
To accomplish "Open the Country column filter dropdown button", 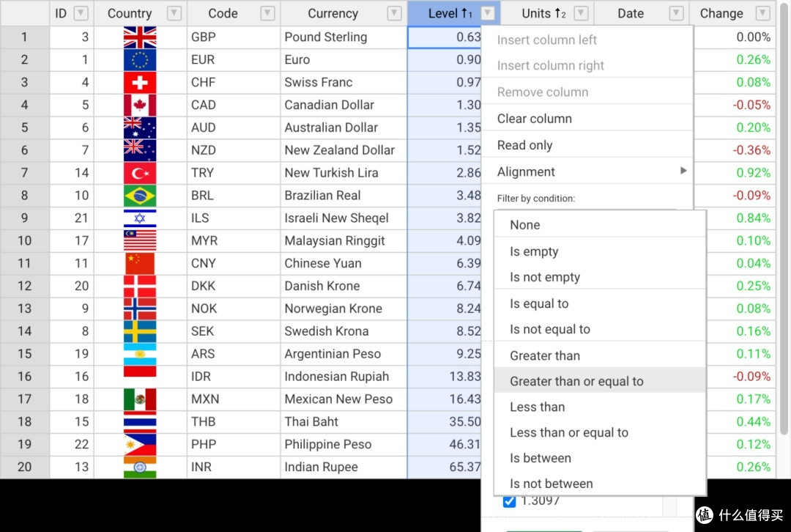I will (174, 13).
